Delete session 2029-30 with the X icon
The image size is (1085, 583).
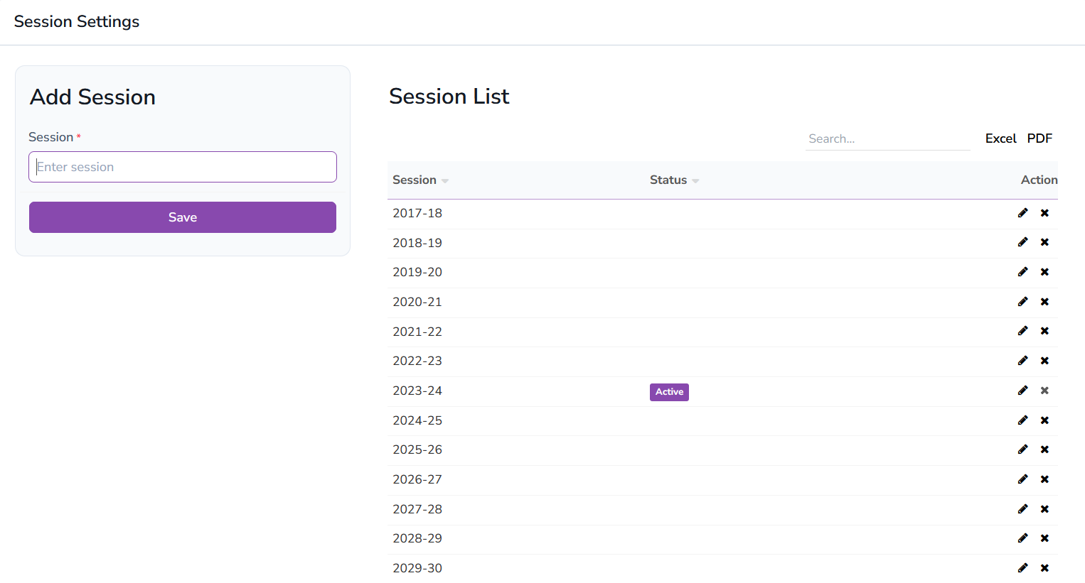pyautogui.click(x=1044, y=567)
